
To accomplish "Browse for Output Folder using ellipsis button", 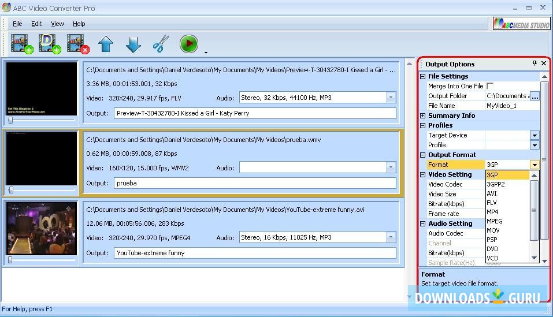I will [535, 96].
